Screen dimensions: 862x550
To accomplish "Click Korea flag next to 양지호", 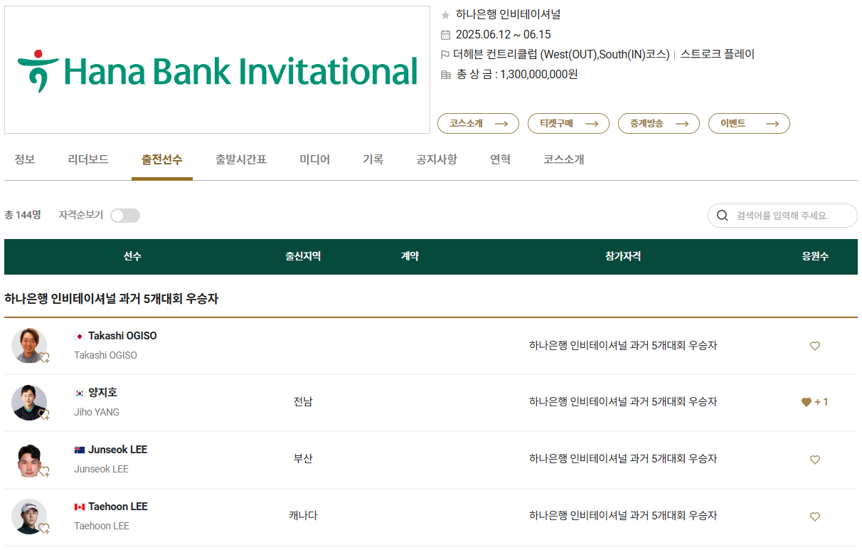I will (80, 393).
